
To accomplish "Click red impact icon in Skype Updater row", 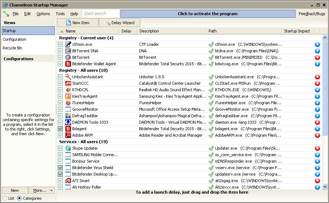I will click(317, 148).
